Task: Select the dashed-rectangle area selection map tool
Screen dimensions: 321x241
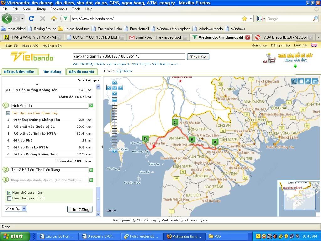Action: 301,81
